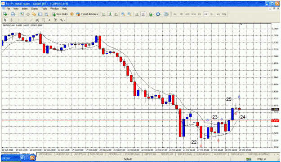Open the Periods clock icon
The height and width of the screenshot is (162, 281).
158,14
